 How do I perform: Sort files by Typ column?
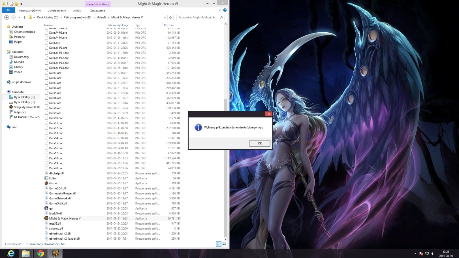[x=138, y=25]
